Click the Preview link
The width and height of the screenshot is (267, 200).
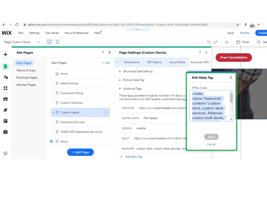pos(245,33)
